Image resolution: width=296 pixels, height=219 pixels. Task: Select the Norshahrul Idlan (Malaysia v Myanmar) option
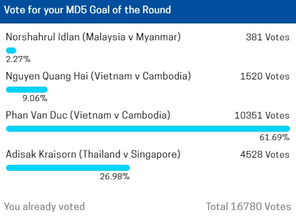(93, 37)
